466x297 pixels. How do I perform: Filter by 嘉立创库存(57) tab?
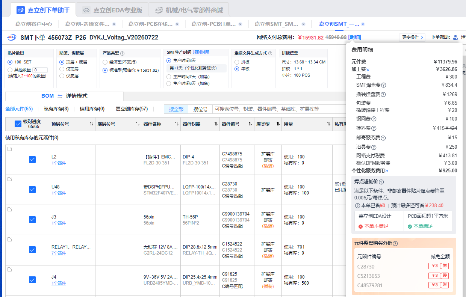(132, 109)
